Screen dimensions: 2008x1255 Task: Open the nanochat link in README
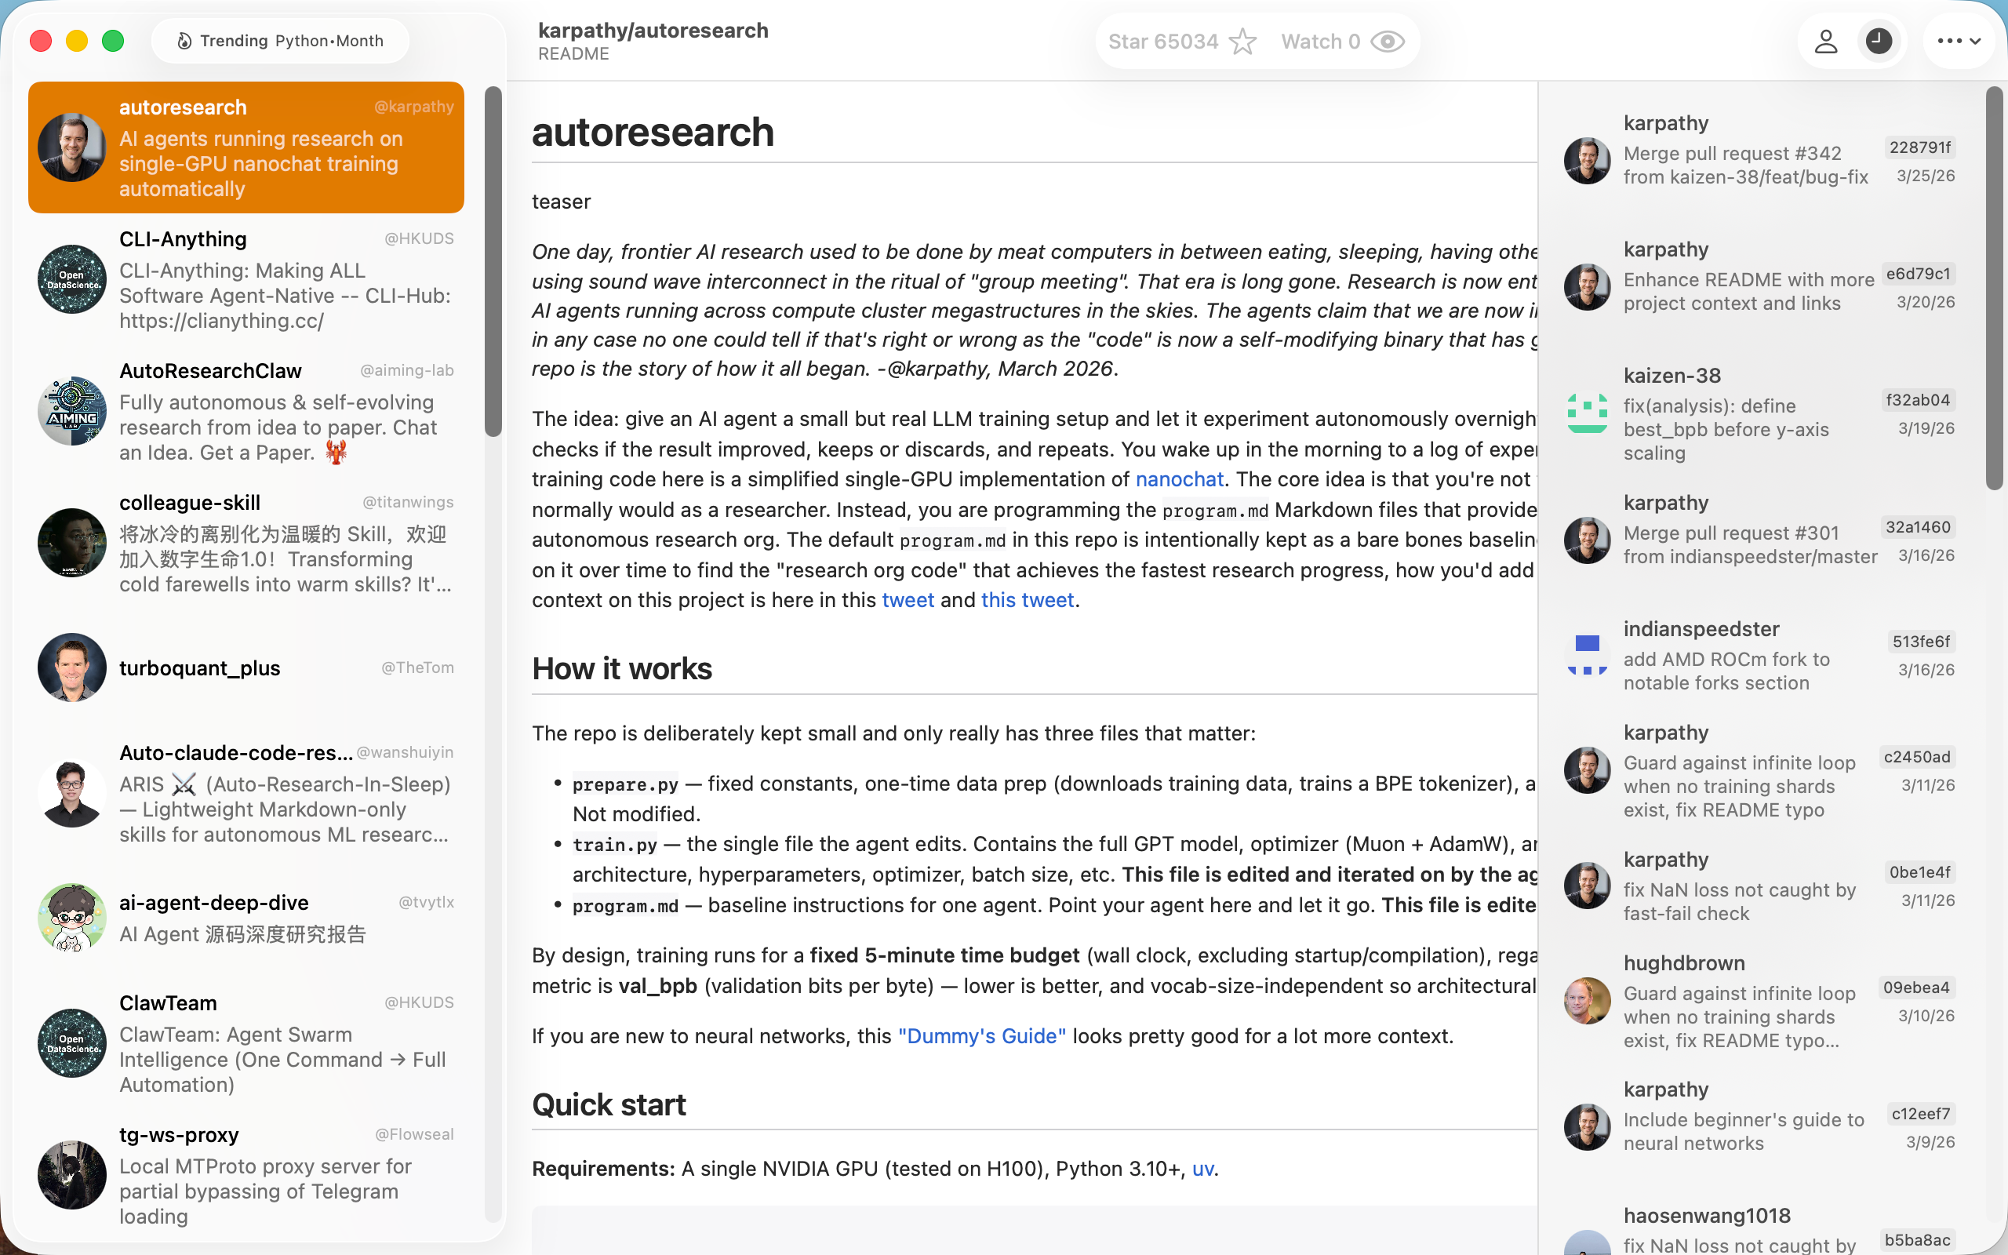pyautogui.click(x=1179, y=480)
